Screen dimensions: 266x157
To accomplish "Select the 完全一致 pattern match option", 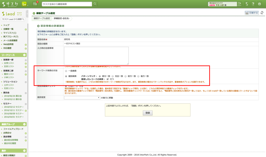I will click(113, 76).
